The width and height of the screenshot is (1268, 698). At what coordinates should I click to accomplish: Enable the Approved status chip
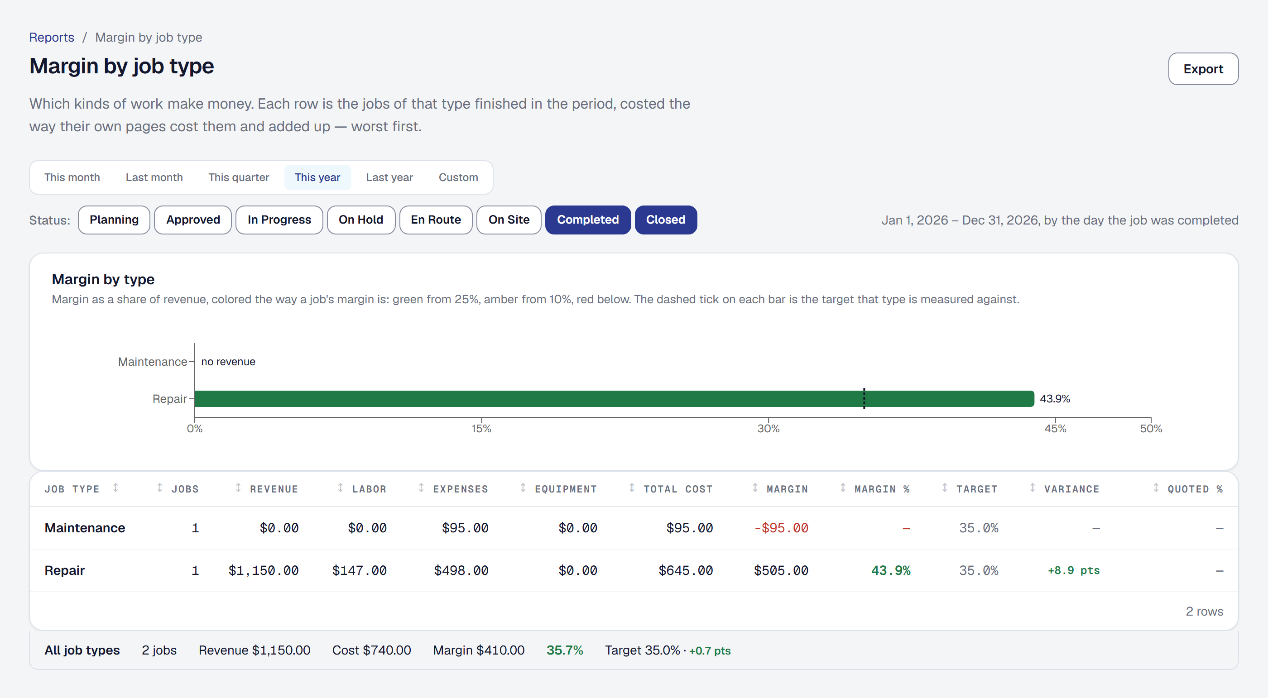tap(193, 220)
